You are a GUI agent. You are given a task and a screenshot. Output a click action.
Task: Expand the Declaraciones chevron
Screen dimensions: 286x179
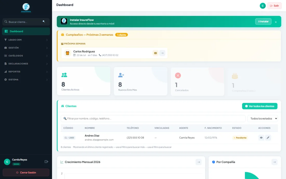[47, 64]
